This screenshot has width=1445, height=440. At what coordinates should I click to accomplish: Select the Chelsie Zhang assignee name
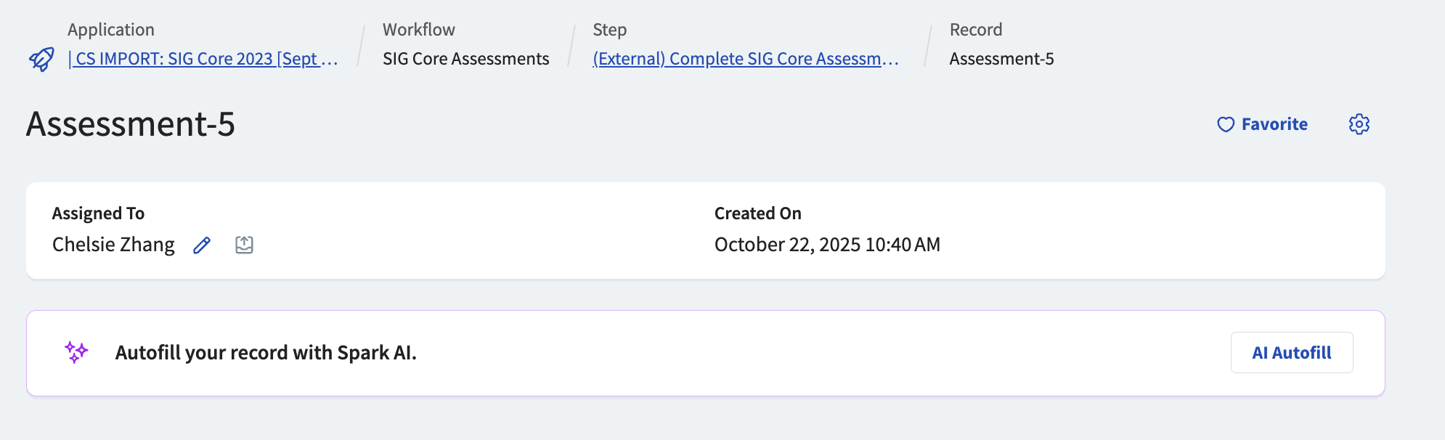[x=113, y=245]
